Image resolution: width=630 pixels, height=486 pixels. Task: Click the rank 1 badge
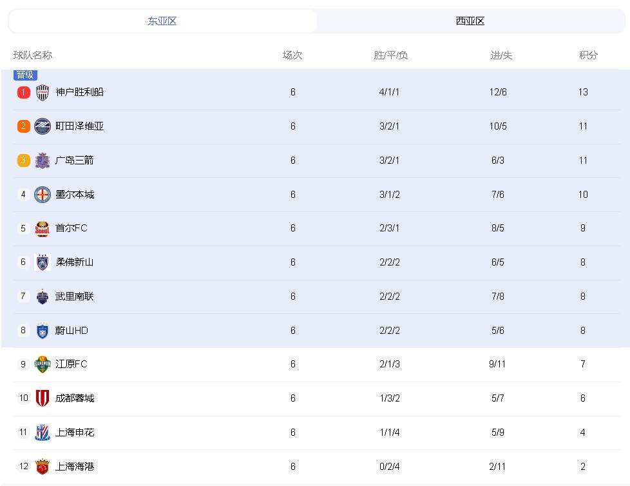pos(23,92)
